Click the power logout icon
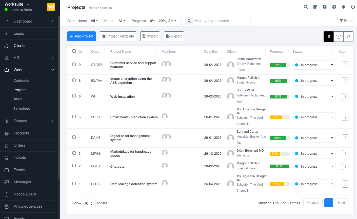 (353, 7)
